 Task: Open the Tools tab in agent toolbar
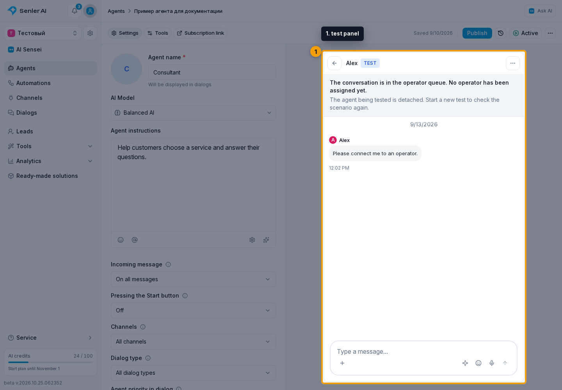pos(158,33)
